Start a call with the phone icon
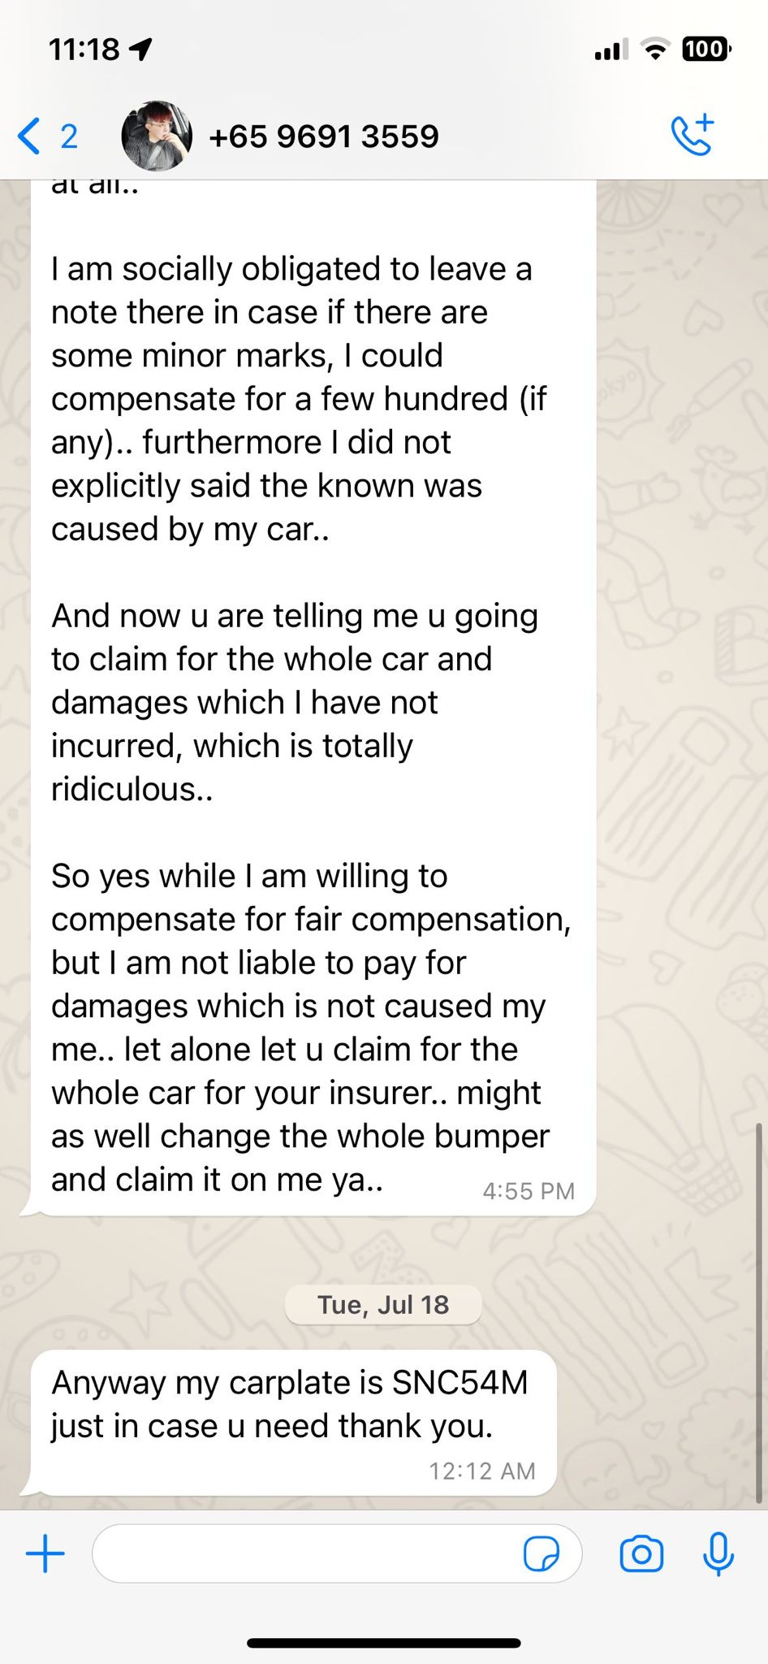The image size is (768, 1664). [692, 135]
